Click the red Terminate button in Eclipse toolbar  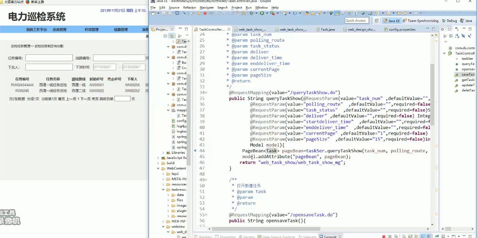[205, 13]
